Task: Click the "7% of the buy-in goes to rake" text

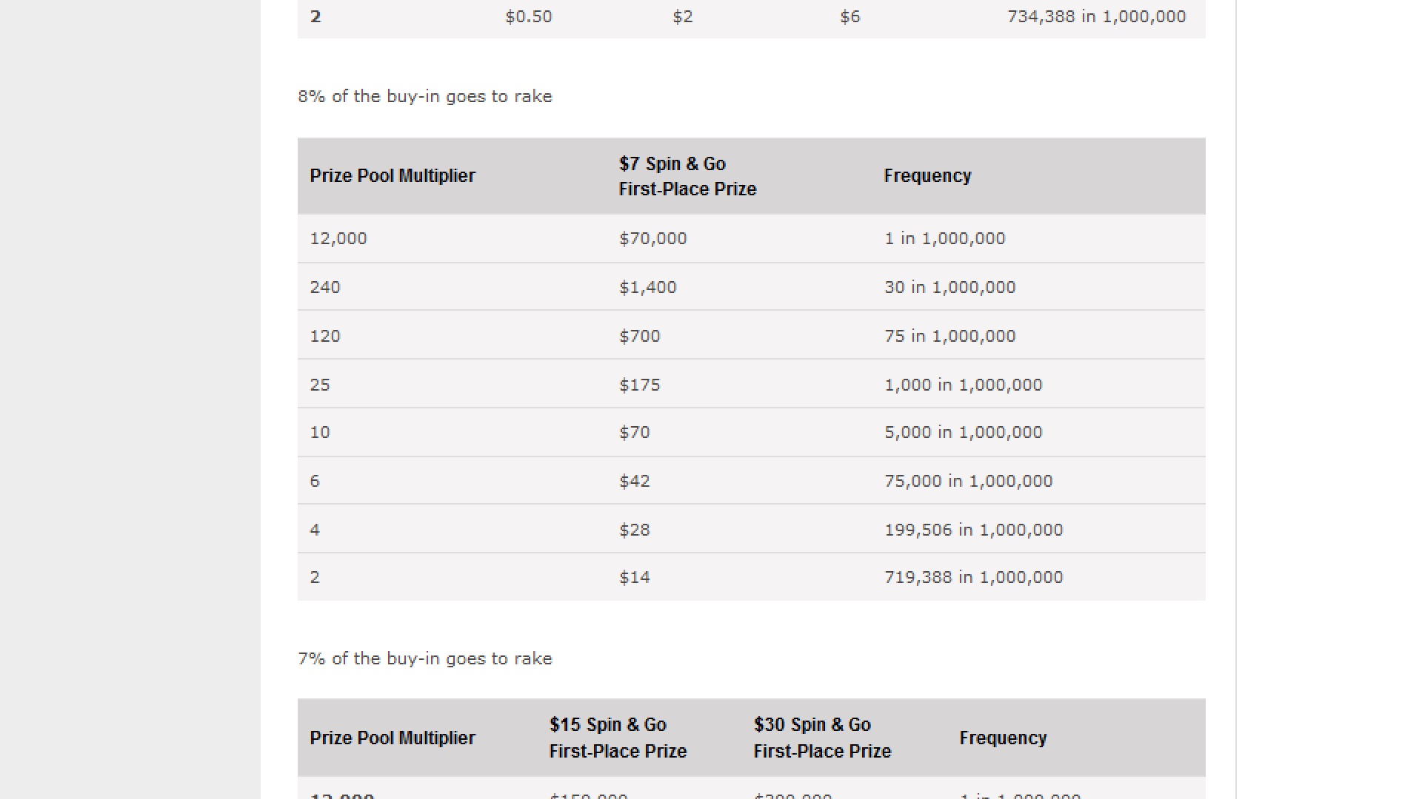Action: (424, 658)
